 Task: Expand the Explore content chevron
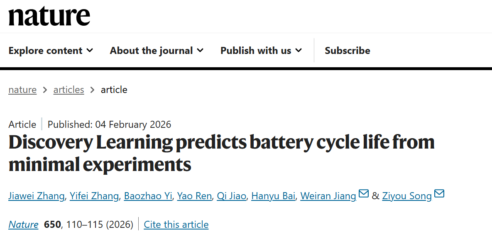(90, 51)
